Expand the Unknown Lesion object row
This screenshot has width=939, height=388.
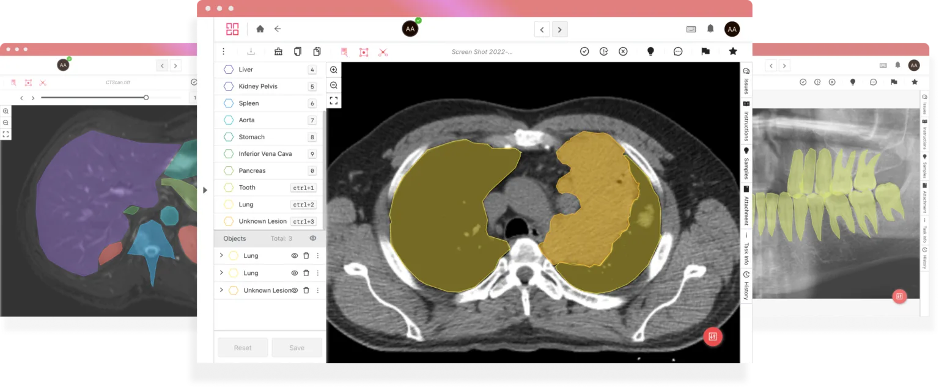tap(221, 290)
